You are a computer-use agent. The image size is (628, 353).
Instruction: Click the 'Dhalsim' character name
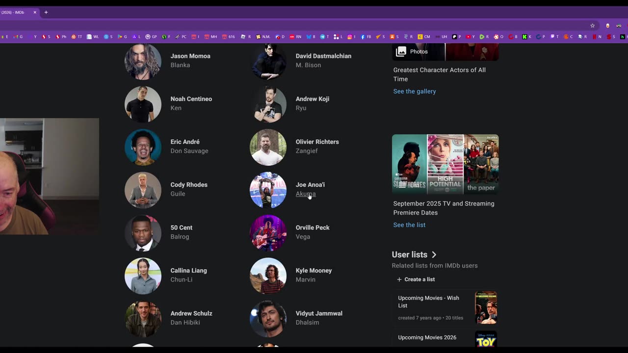[x=307, y=323]
